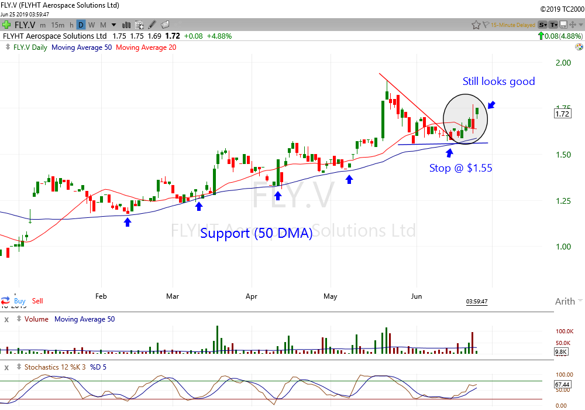The image size is (585, 410).
Task: Click the Apr label on time axis
Action: 252,296
